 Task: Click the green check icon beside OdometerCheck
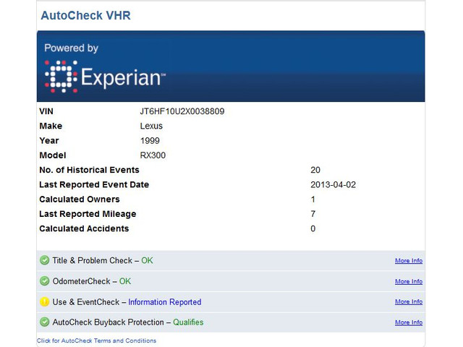coord(45,281)
